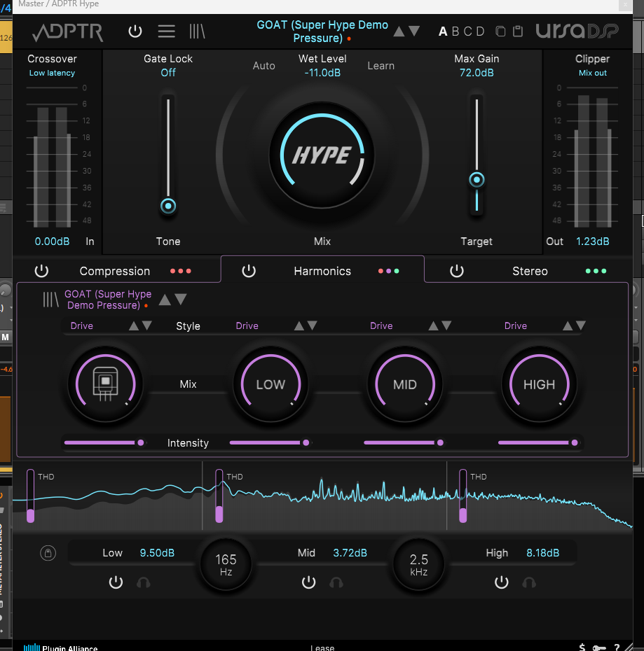Step up MID band Drive style
This screenshot has width=644, height=651.
tap(433, 326)
